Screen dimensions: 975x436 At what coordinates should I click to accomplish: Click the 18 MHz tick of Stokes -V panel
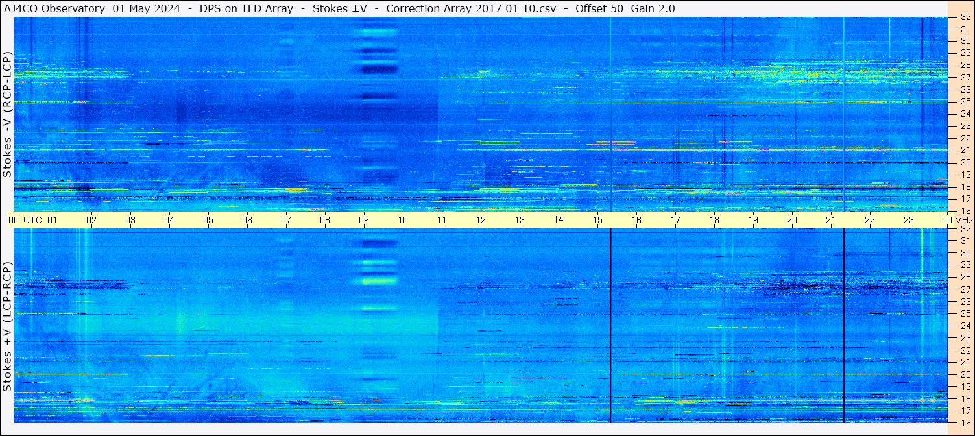965,187
